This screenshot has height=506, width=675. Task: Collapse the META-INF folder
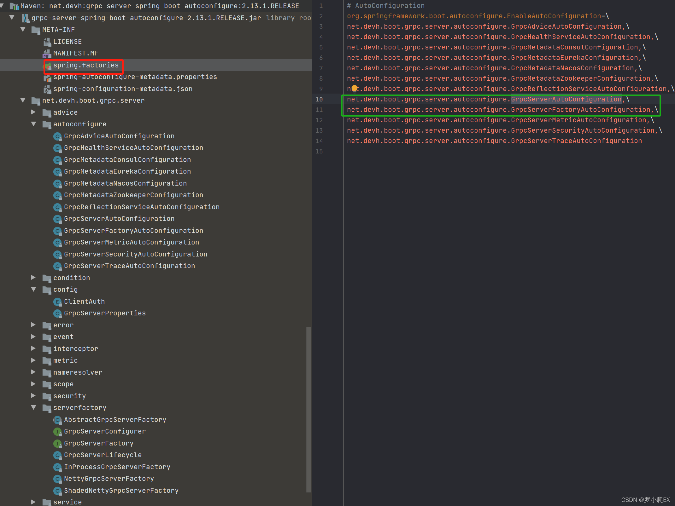click(x=23, y=29)
